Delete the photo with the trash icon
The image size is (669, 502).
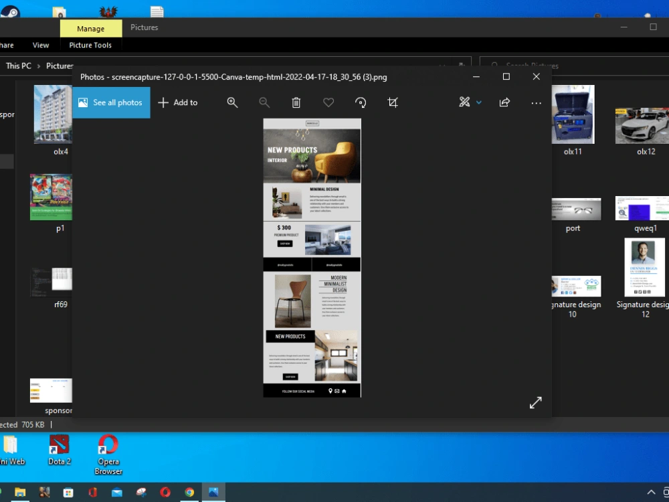point(296,102)
